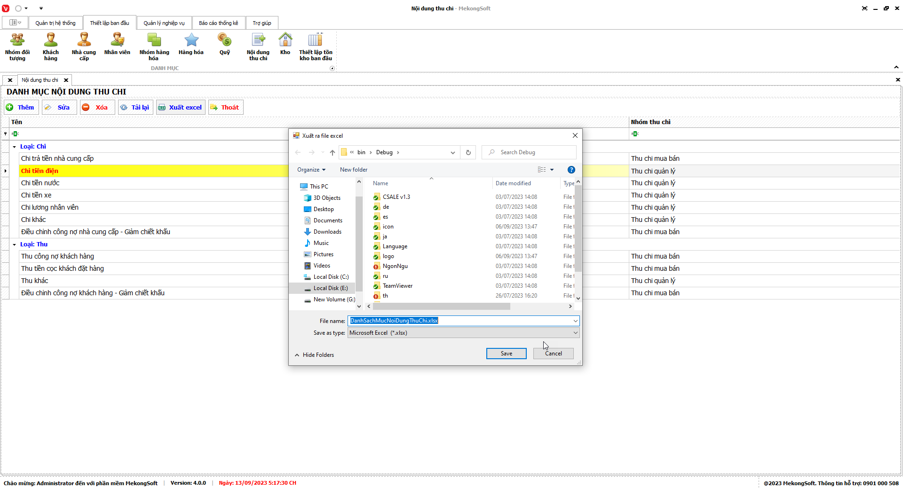Open the Trợ giúp help tab

(262, 23)
